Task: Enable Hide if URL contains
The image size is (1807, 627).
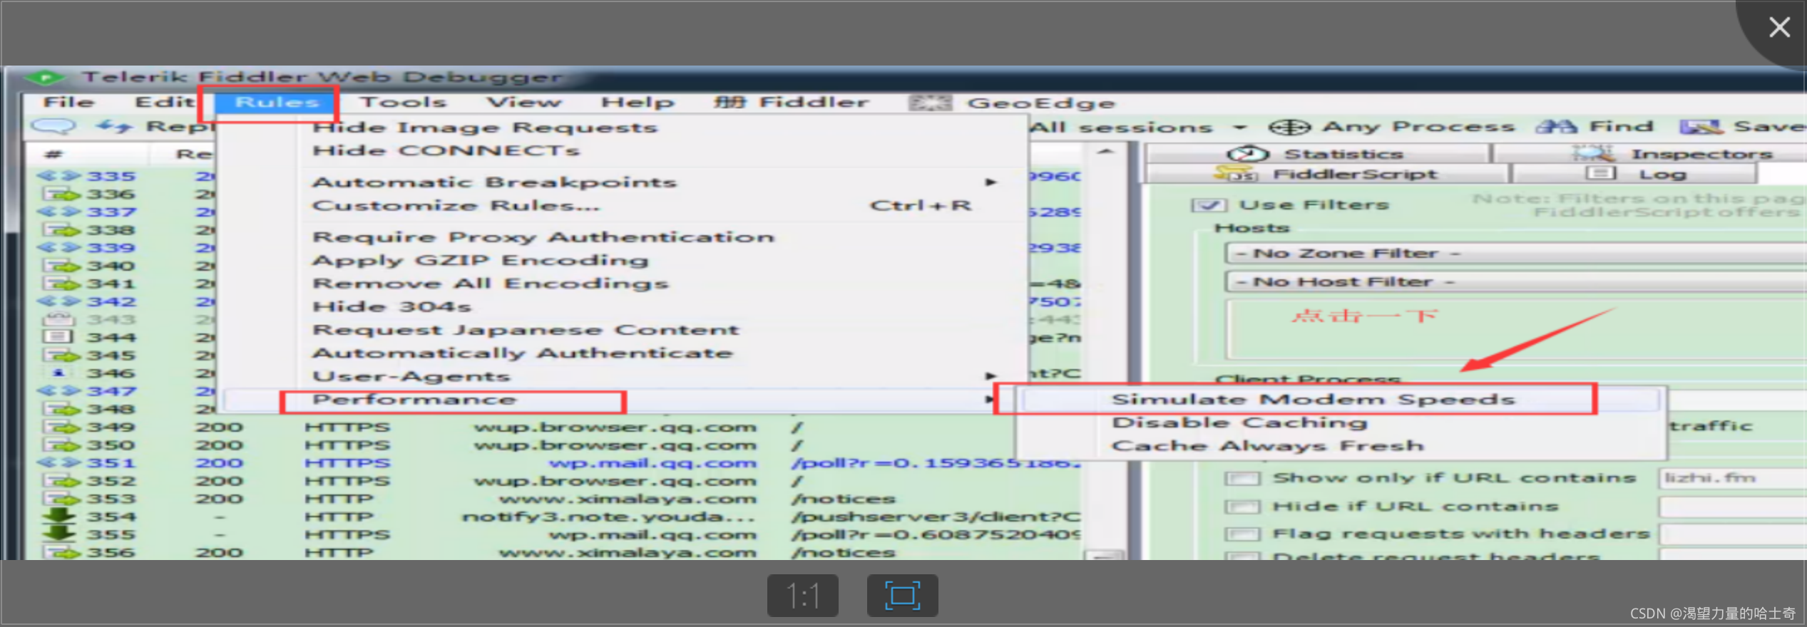Action: pyautogui.click(x=1242, y=507)
